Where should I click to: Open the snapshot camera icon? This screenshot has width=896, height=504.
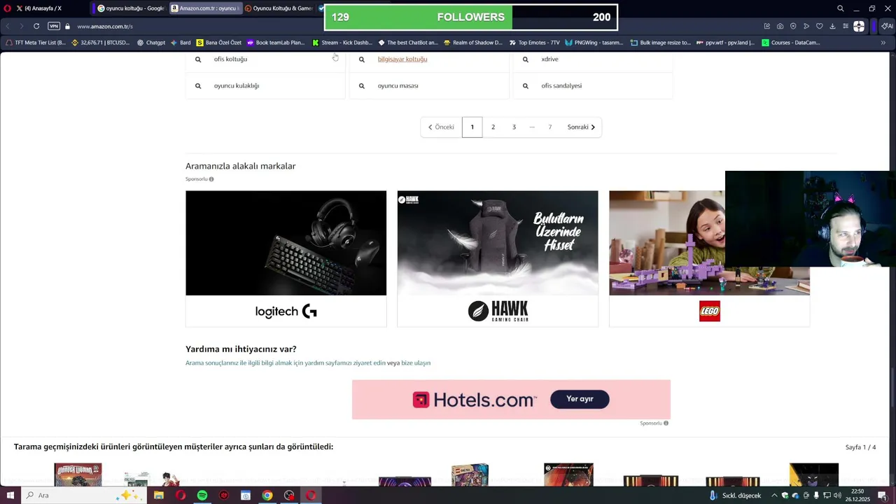(x=780, y=27)
